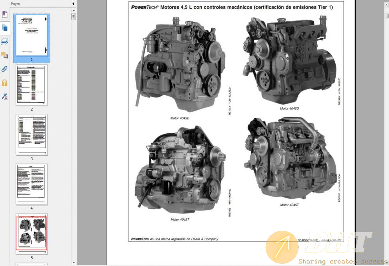
Task: Open the Comments panel icon
Action: point(5,55)
